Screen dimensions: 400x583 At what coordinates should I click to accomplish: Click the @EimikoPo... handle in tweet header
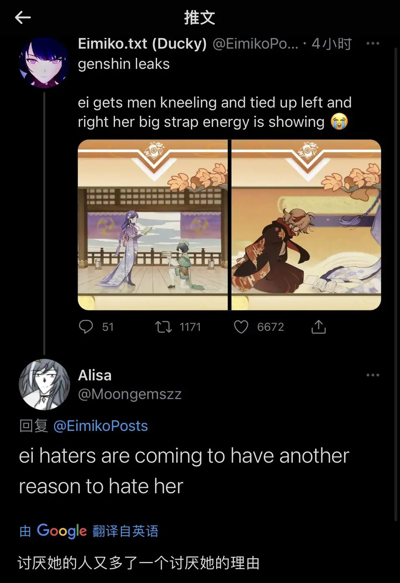[x=255, y=43]
